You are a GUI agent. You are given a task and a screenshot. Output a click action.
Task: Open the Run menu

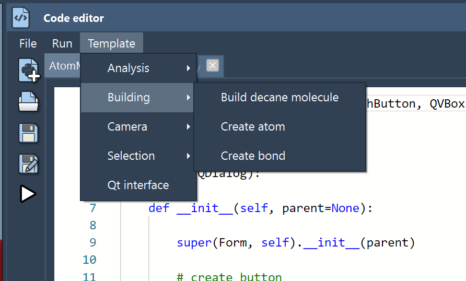click(62, 44)
